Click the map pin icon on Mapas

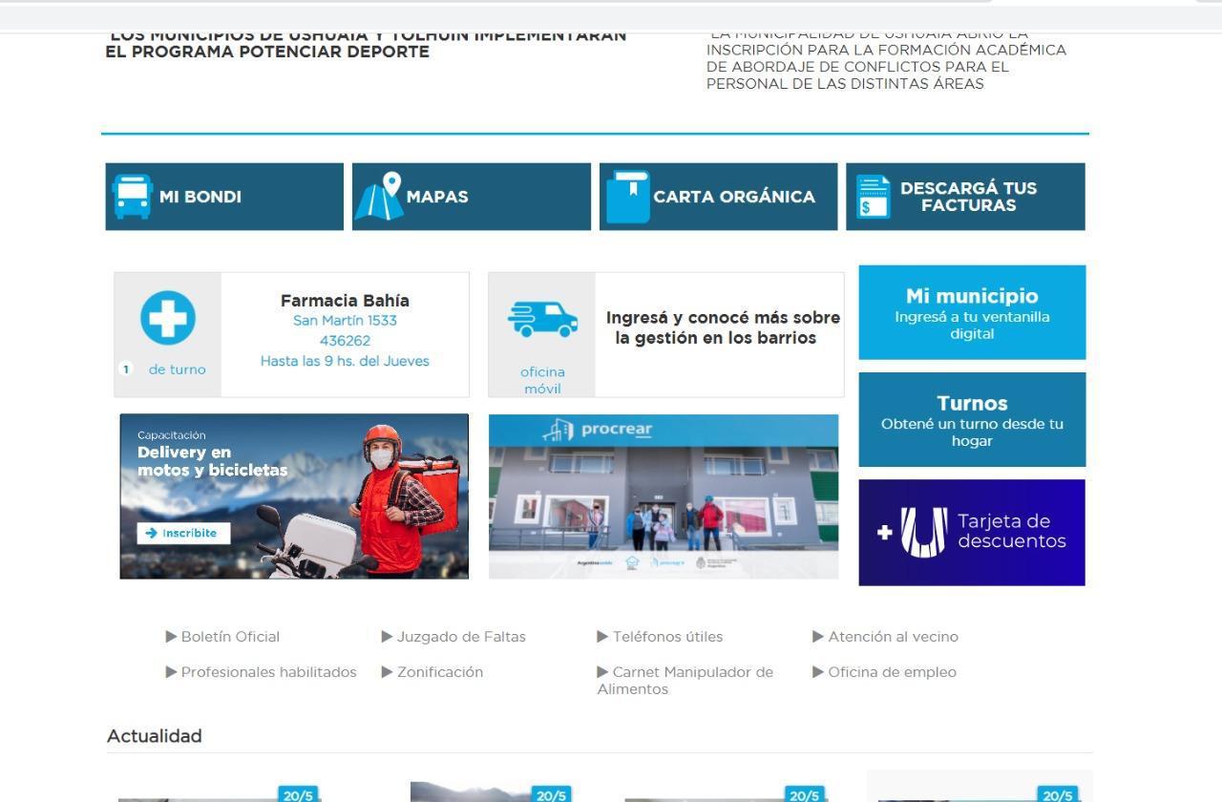(x=380, y=197)
